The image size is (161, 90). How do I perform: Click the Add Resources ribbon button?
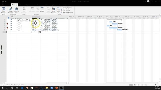click(x=23, y=10)
